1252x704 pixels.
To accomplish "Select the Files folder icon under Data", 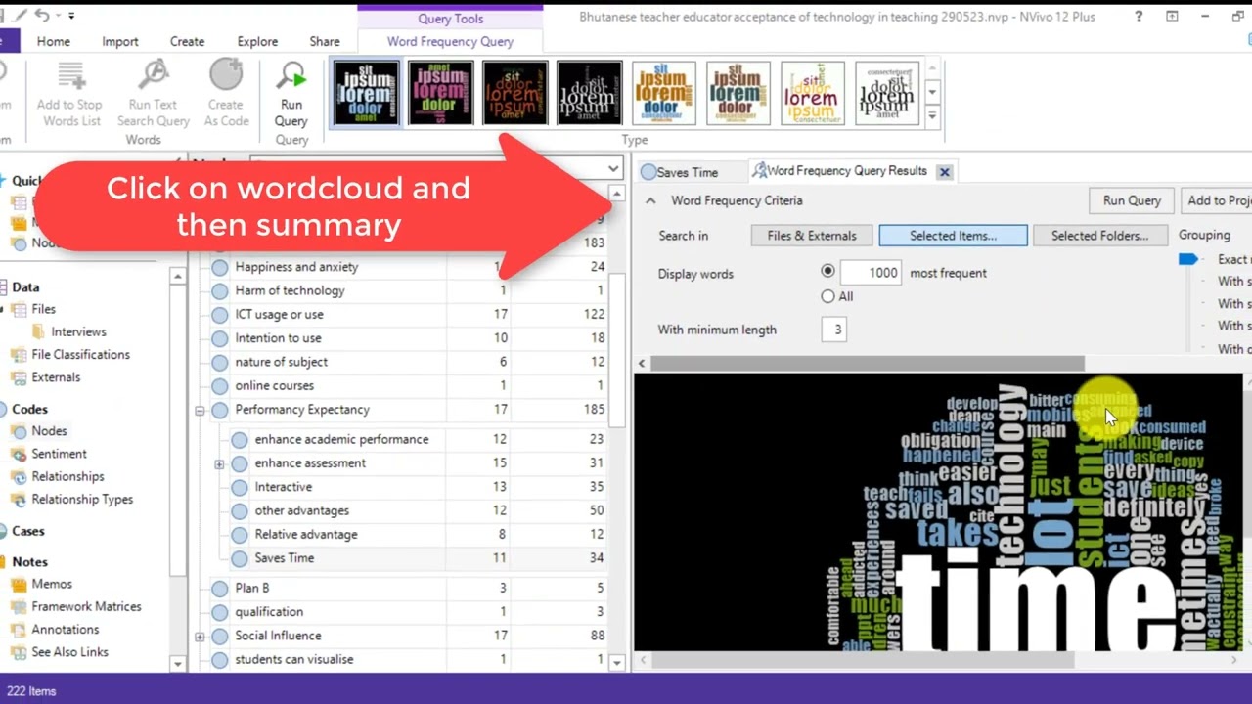I will (x=19, y=309).
